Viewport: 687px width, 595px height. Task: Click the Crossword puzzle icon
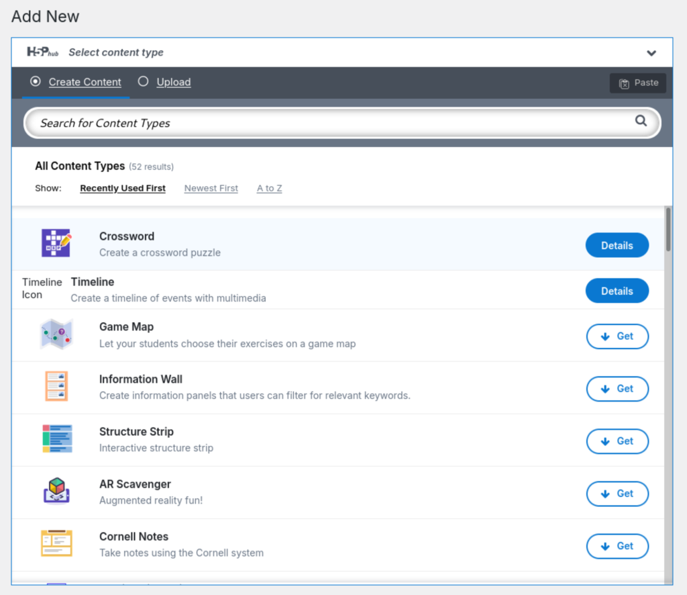pos(56,244)
